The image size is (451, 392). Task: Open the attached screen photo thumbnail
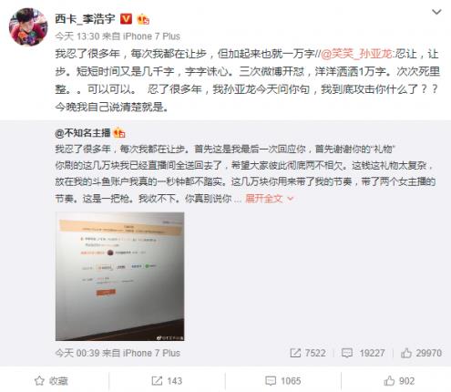pyautogui.click(x=119, y=276)
